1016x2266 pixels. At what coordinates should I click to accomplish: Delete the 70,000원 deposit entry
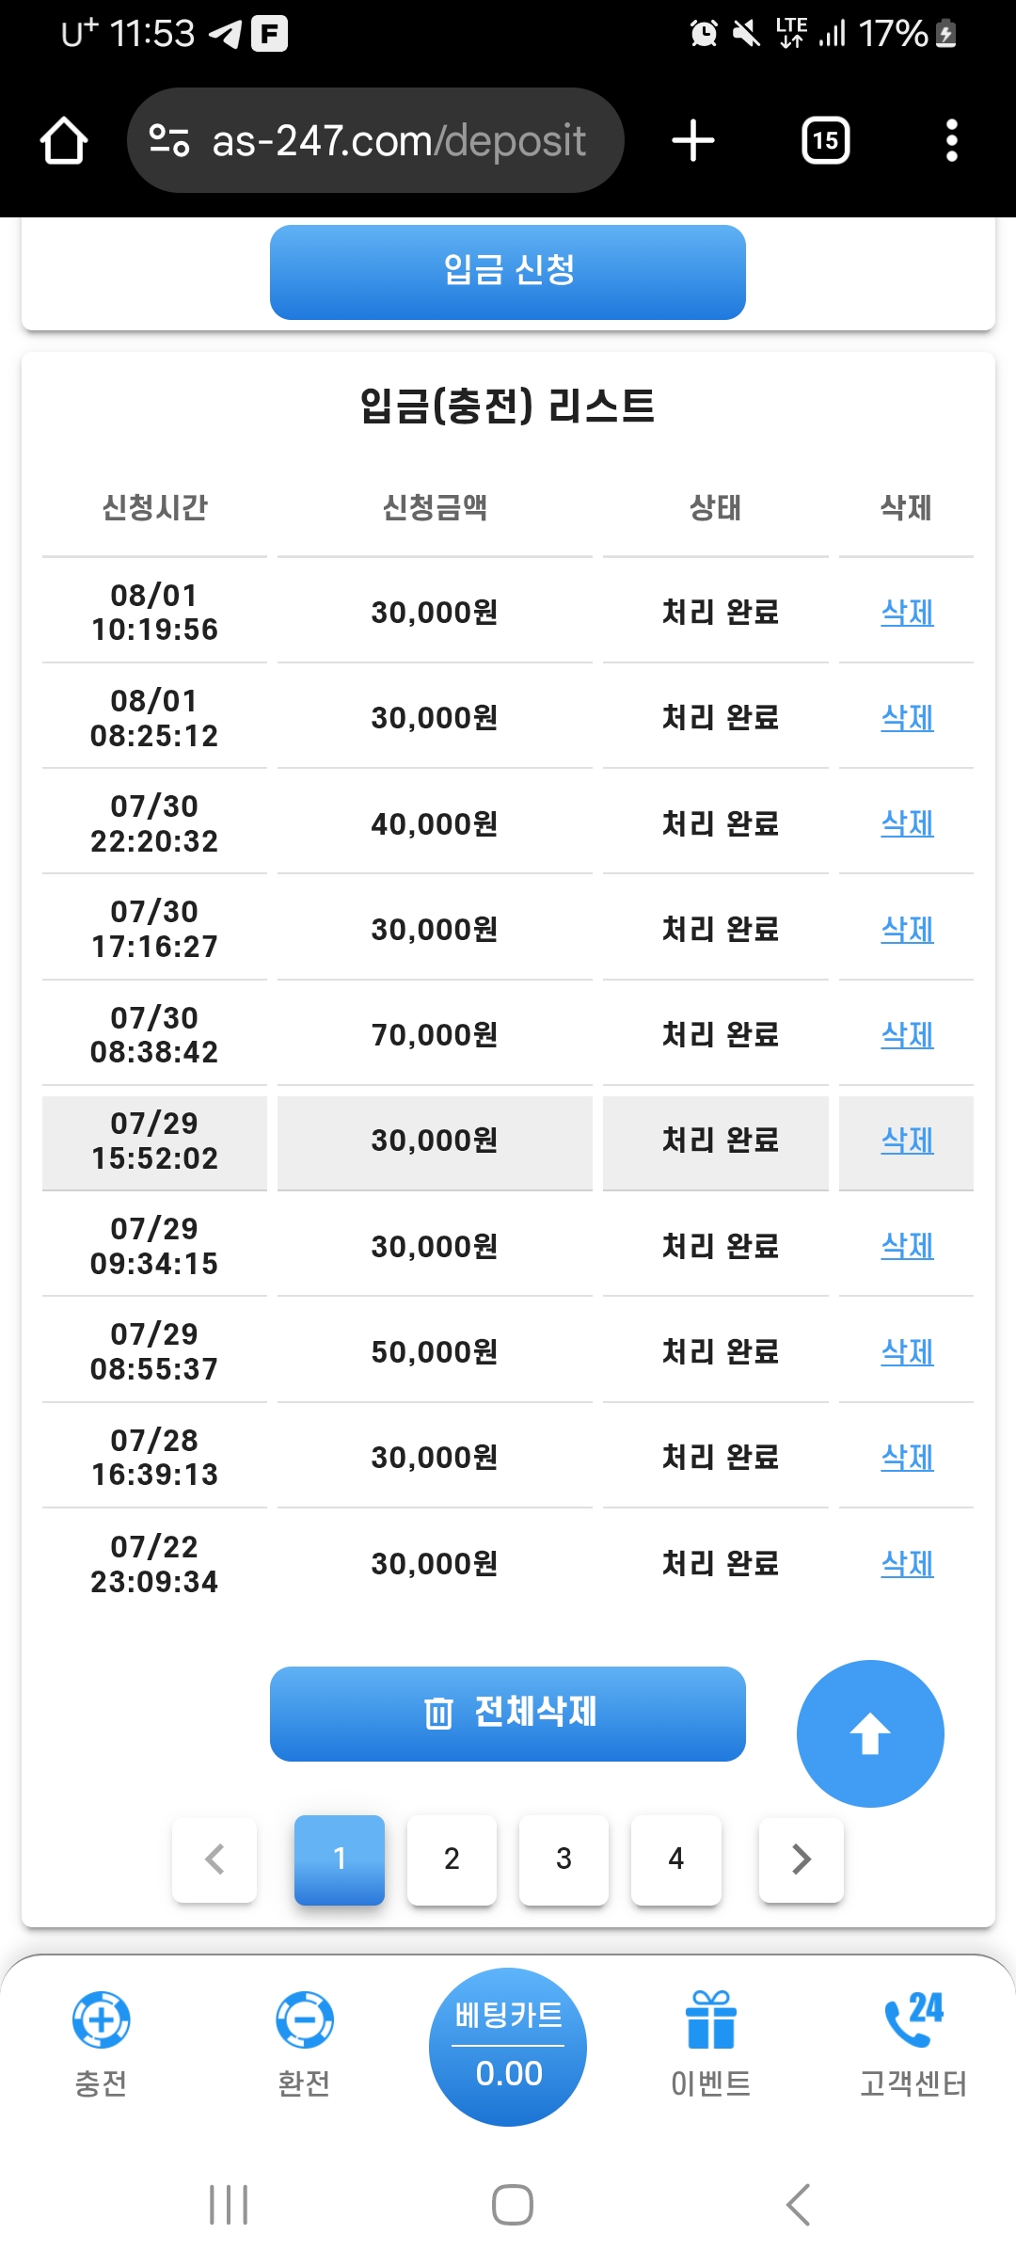coord(907,1035)
